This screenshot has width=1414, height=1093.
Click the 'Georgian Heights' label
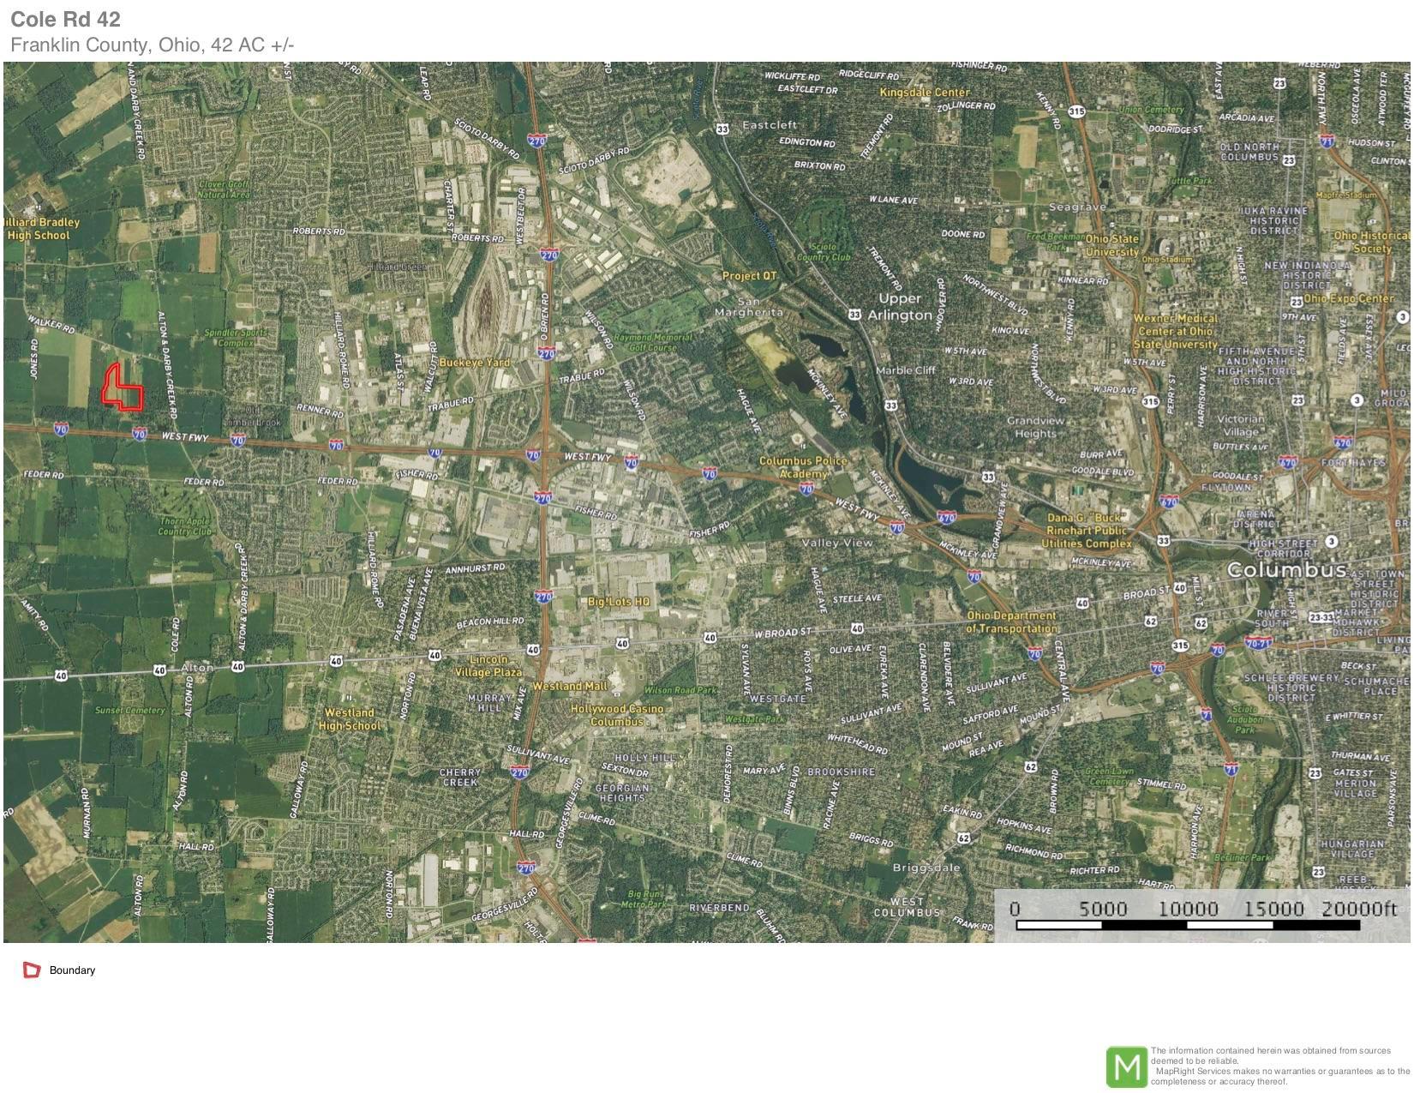point(622,793)
